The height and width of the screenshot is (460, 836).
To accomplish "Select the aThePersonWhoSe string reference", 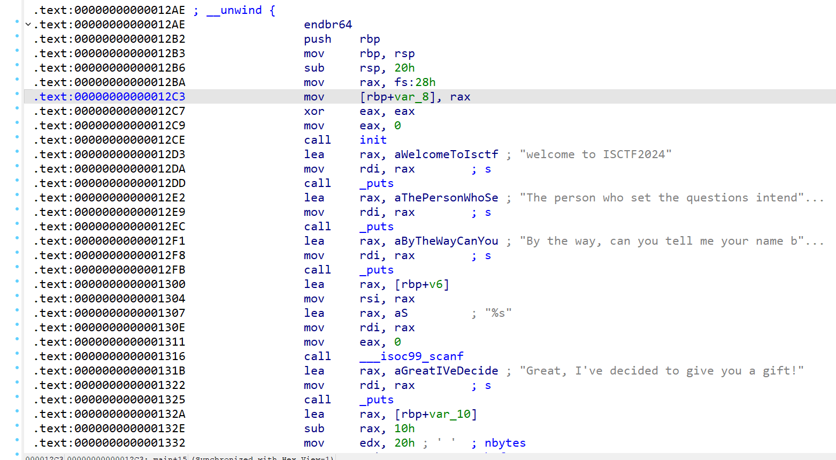I will [446, 198].
